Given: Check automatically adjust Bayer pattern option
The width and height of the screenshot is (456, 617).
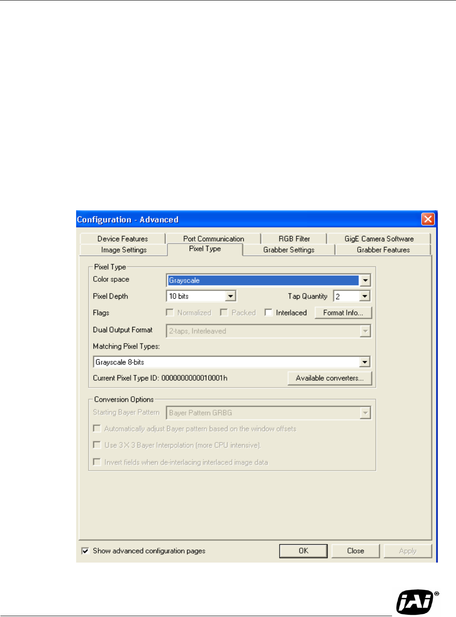Looking at the screenshot, I should coord(97,428).
